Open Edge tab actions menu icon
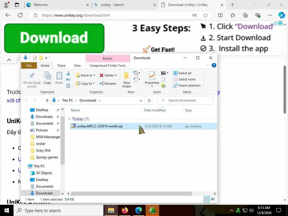 point(17,5)
